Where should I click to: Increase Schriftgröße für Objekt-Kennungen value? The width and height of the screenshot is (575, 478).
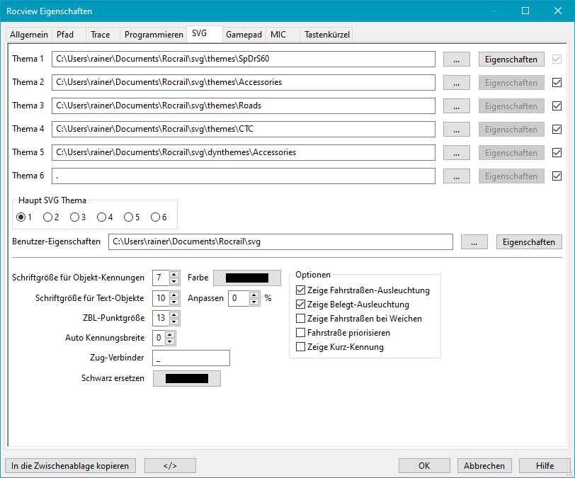coord(174,275)
